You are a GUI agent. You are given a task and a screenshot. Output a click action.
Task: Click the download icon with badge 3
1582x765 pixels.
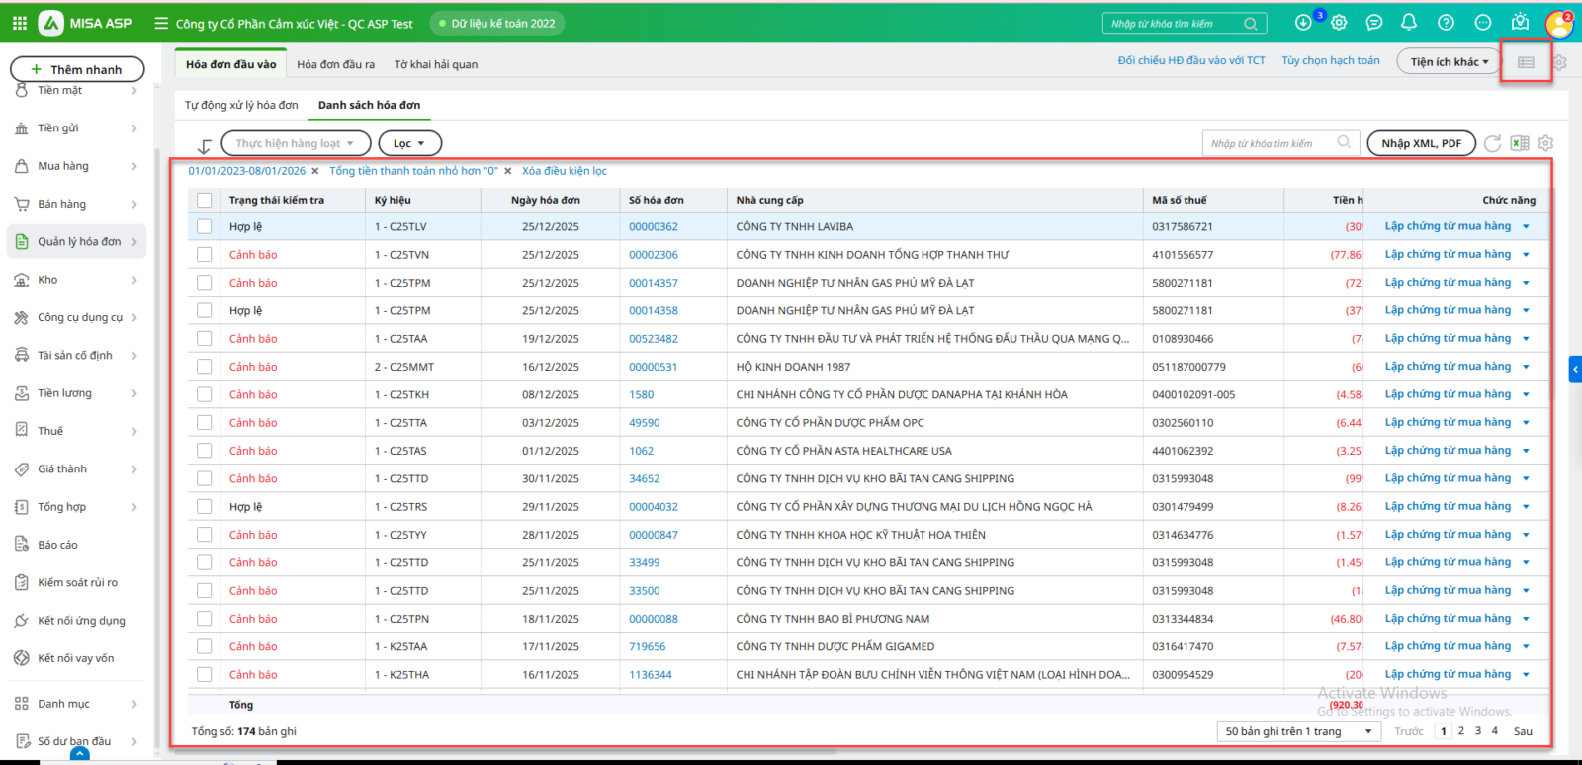click(1303, 23)
